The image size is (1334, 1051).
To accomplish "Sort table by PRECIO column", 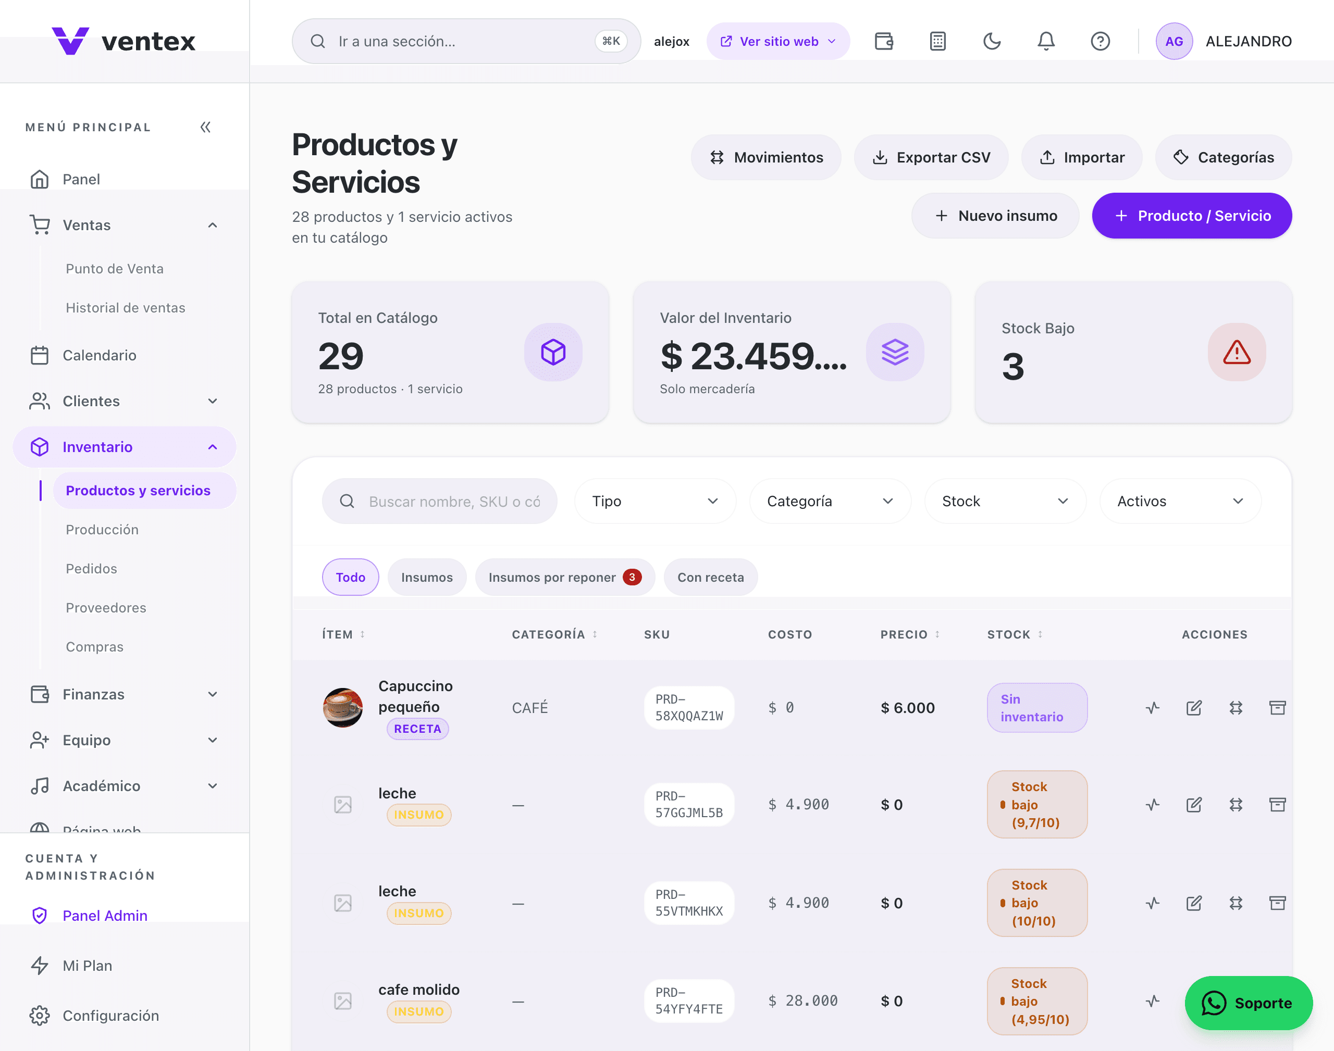I will point(909,634).
